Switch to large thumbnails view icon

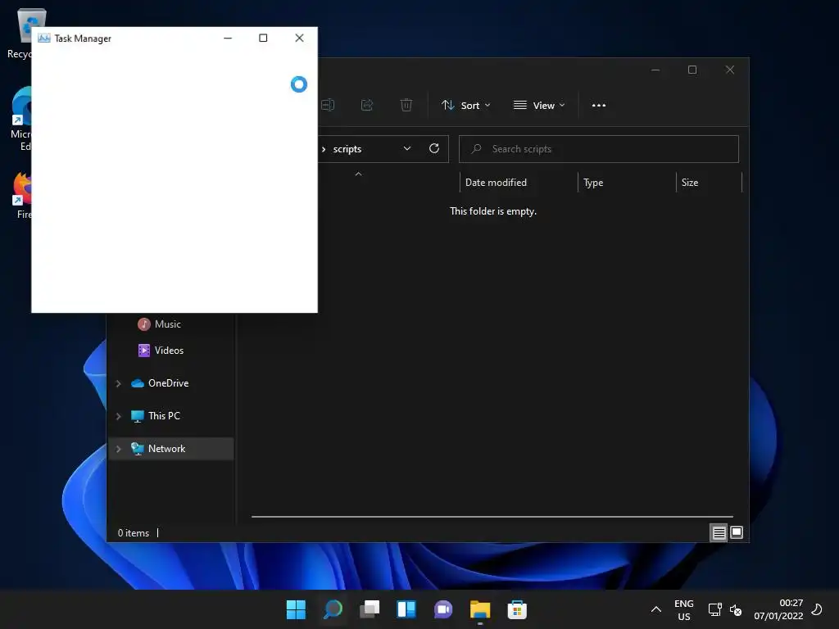(x=737, y=532)
